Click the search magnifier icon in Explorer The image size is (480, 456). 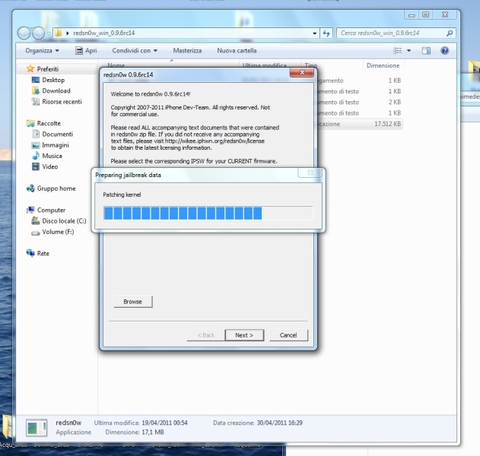point(450,33)
